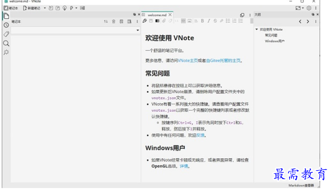Screen dimensions: 331x189
Task: Toggle the dark view mode icon
Action: [x=157, y=21]
